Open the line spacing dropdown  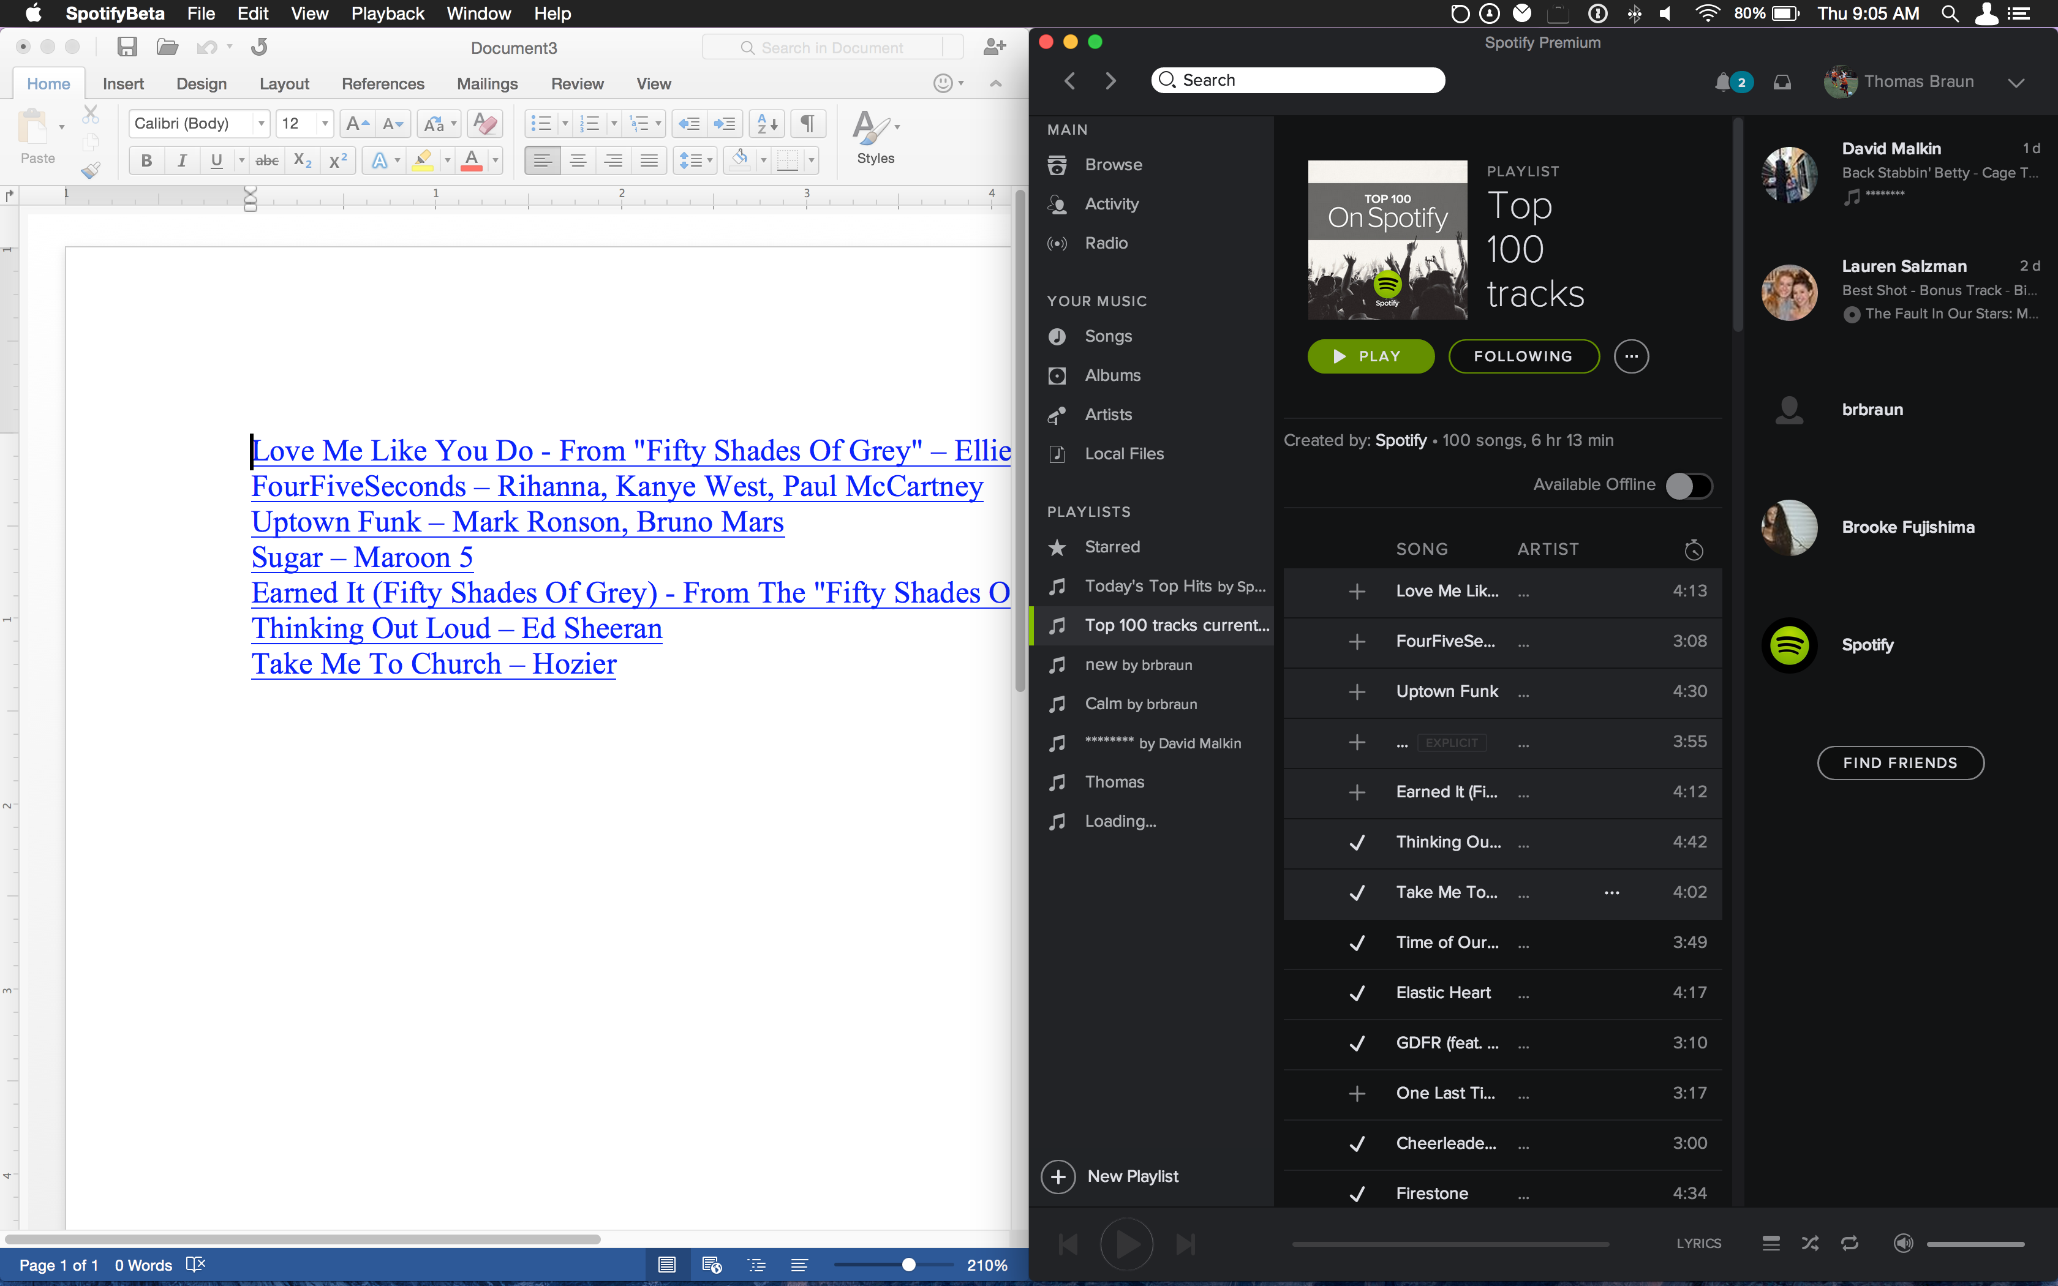(695, 160)
